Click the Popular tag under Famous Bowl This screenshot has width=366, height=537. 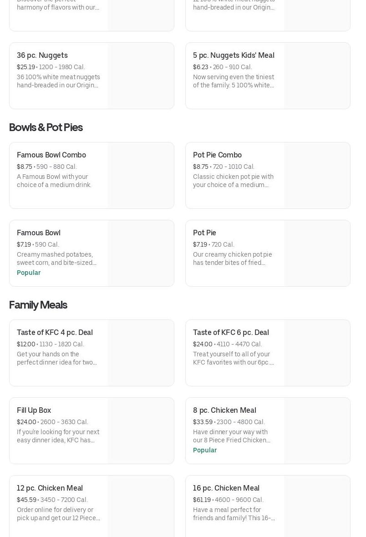pos(29,273)
